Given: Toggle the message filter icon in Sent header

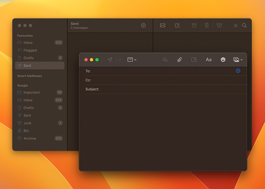Looking at the screenshot, I should tap(143, 25).
